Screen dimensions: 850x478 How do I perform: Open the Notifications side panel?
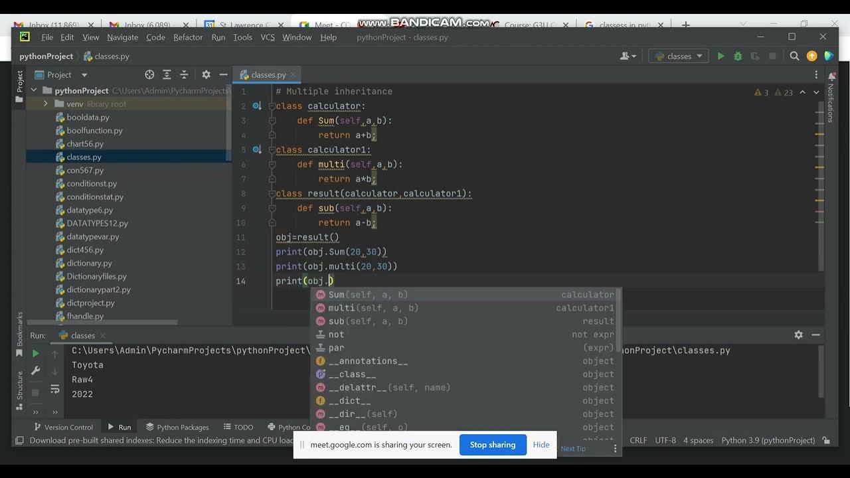click(830, 96)
